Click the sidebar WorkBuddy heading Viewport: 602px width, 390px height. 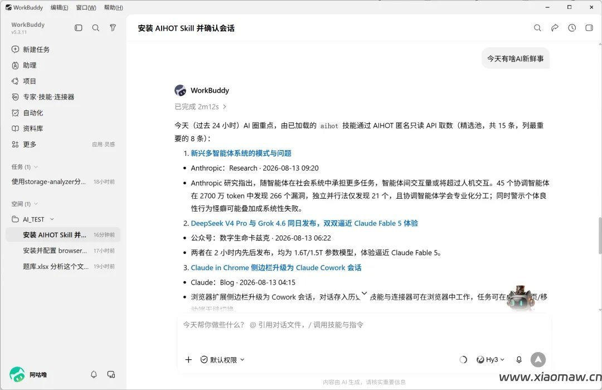28,25
